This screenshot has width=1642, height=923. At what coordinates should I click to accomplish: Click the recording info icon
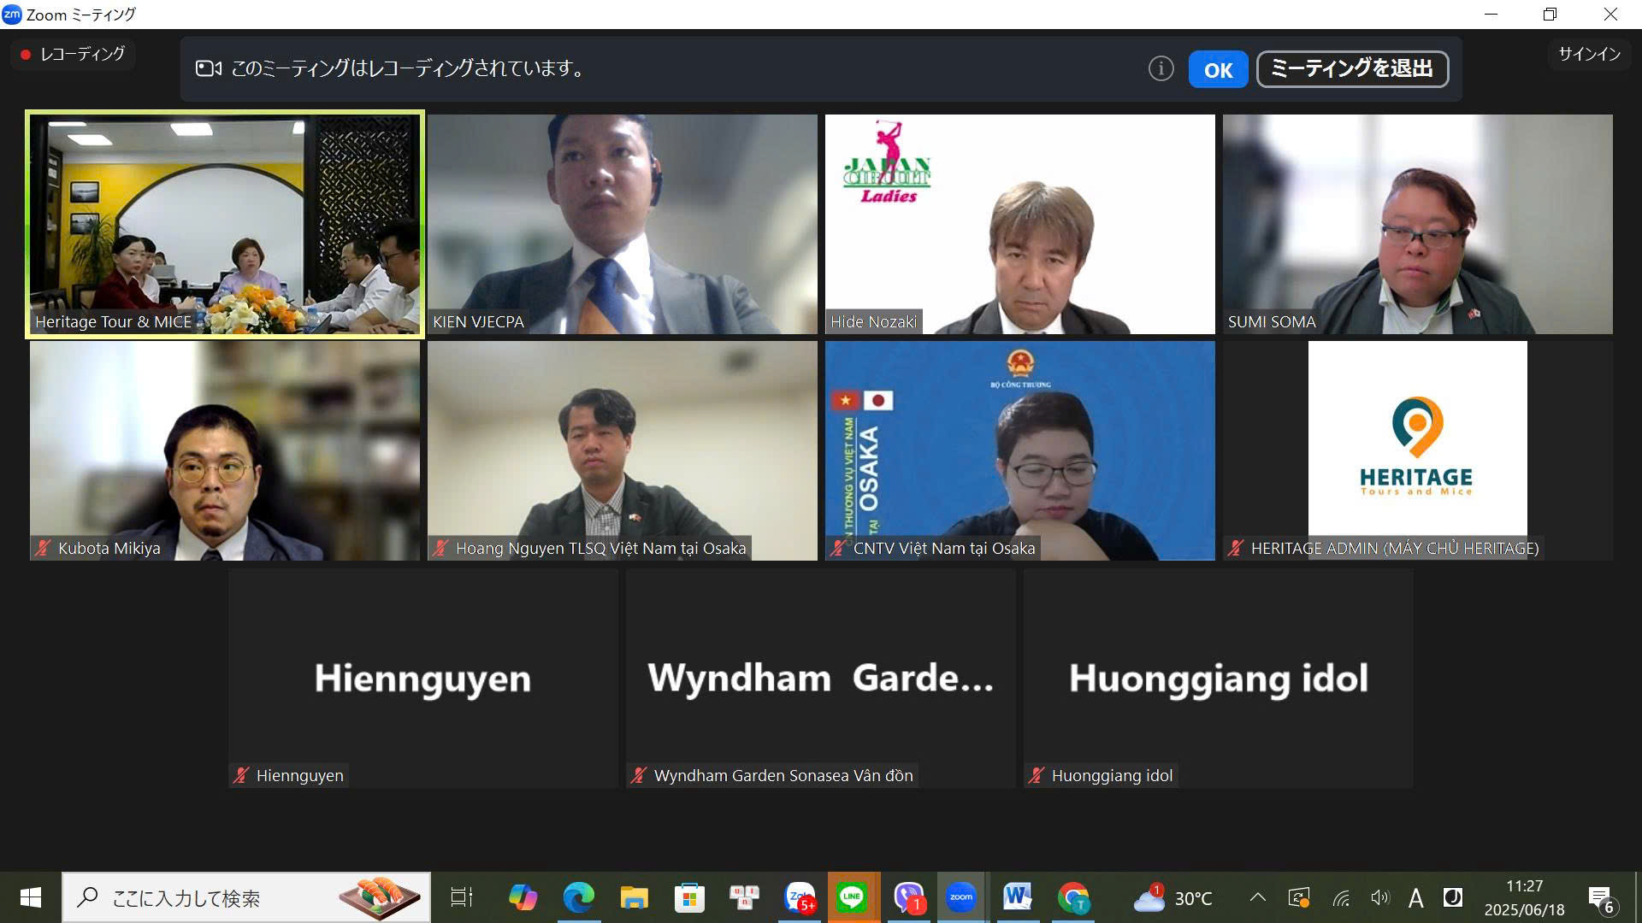coord(1161,68)
